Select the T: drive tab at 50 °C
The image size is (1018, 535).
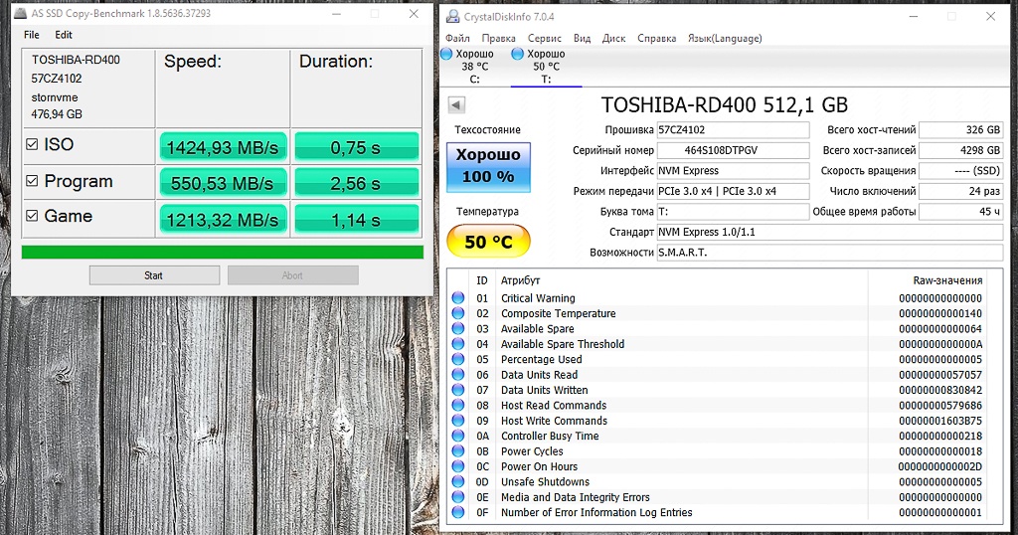[546, 67]
